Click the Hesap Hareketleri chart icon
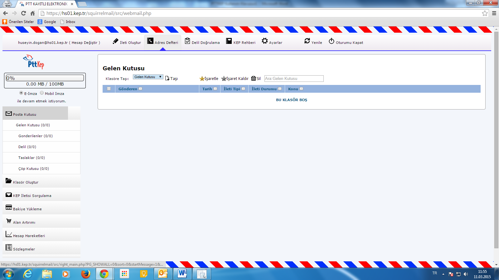Viewport: 499px width, 280px height. pos(9,234)
